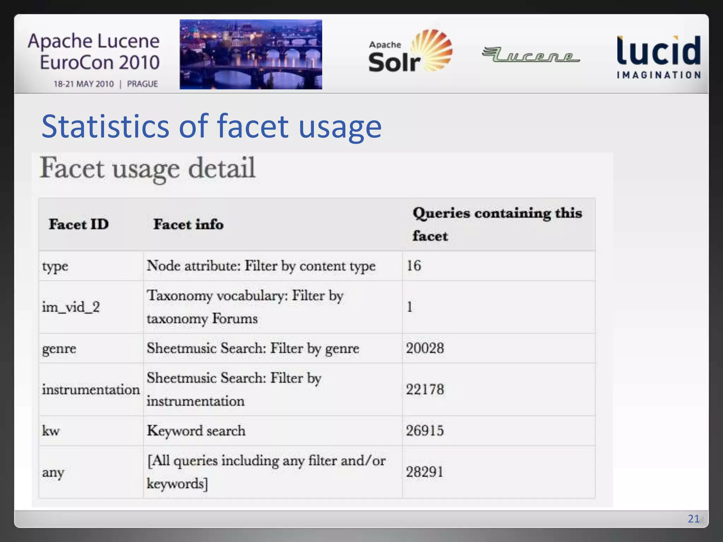The height and width of the screenshot is (542, 723).
Task: Click the Prague bridges night photo
Action: tap(251, 54)
